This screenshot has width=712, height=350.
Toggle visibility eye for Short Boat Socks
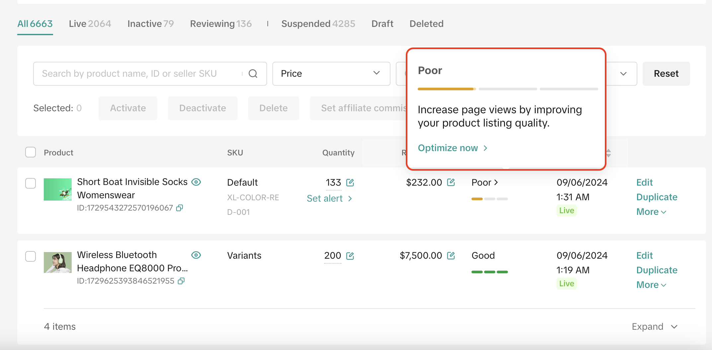(x=196, y=182)
